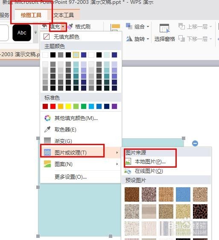Select the green standard color
219x240 pixels.
[x=84, y=106]
